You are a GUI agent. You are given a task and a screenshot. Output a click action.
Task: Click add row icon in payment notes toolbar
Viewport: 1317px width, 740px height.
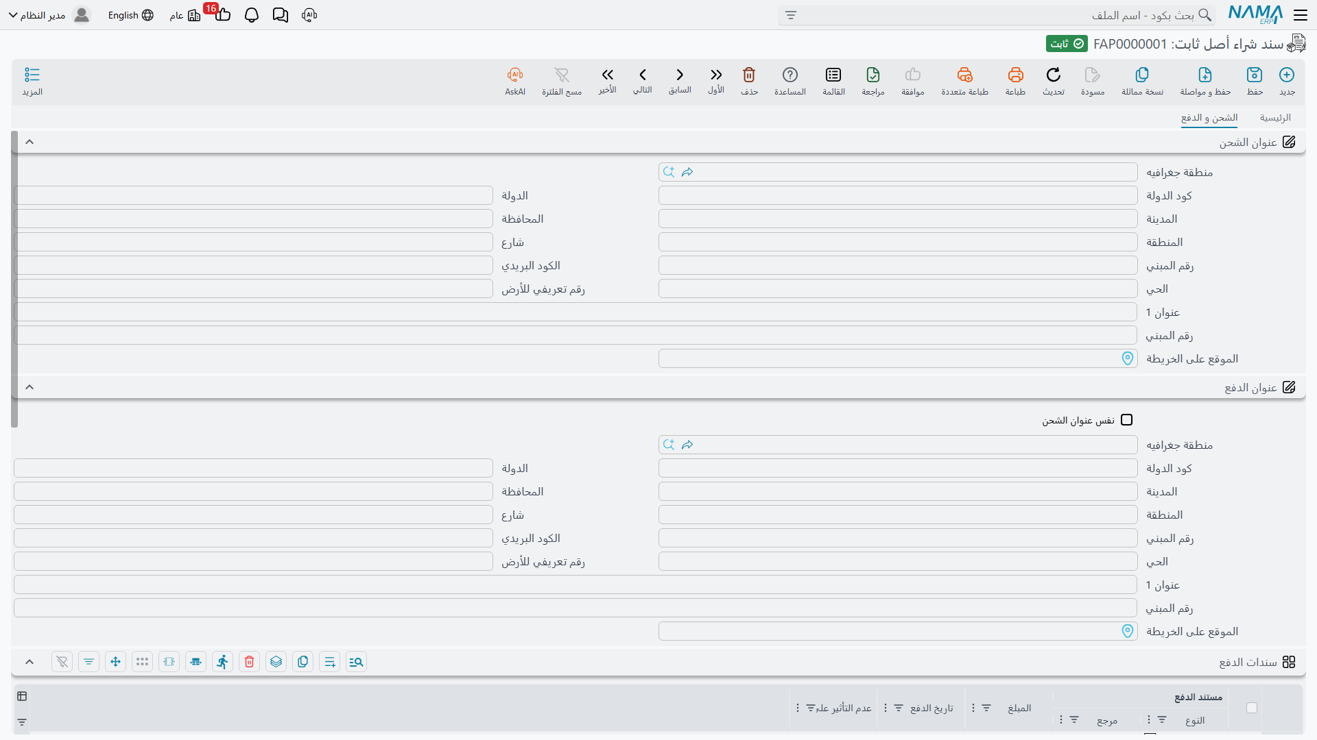coord(329,661)
